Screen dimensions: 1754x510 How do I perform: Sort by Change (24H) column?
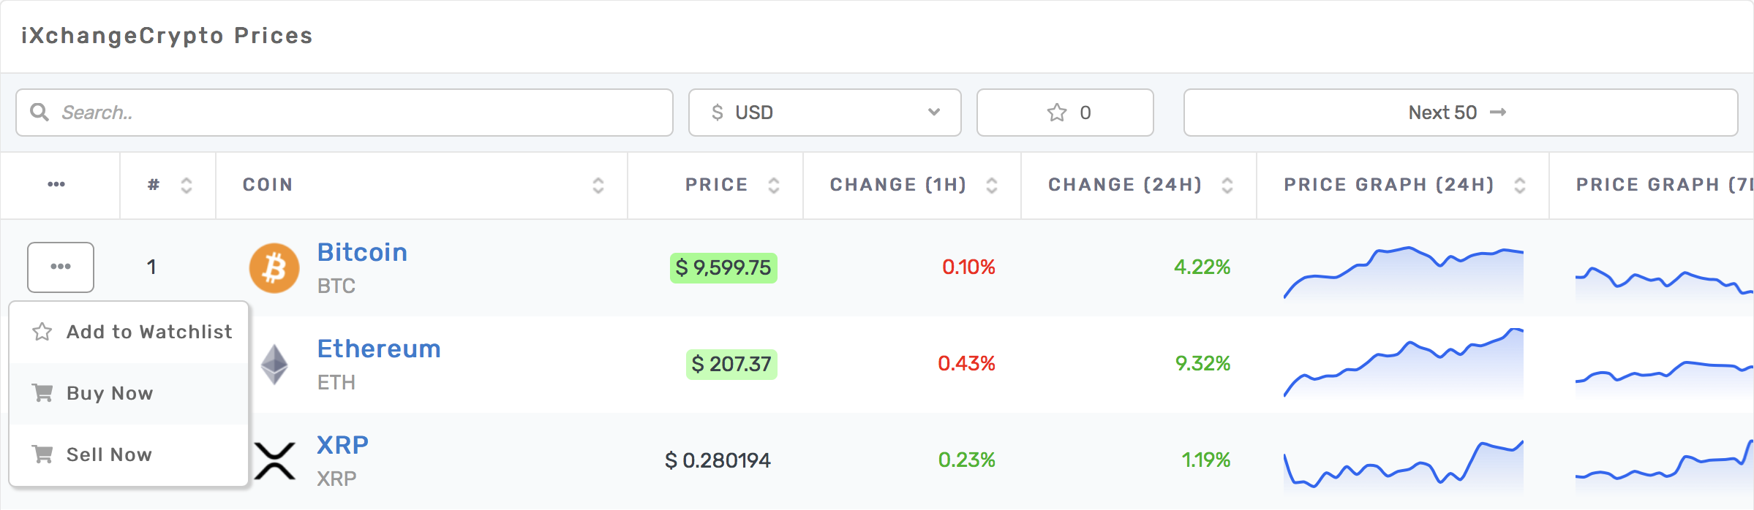[x=1227, y=186]
